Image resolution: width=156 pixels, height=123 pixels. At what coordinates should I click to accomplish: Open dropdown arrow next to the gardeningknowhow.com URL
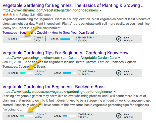tap(119, 58)
